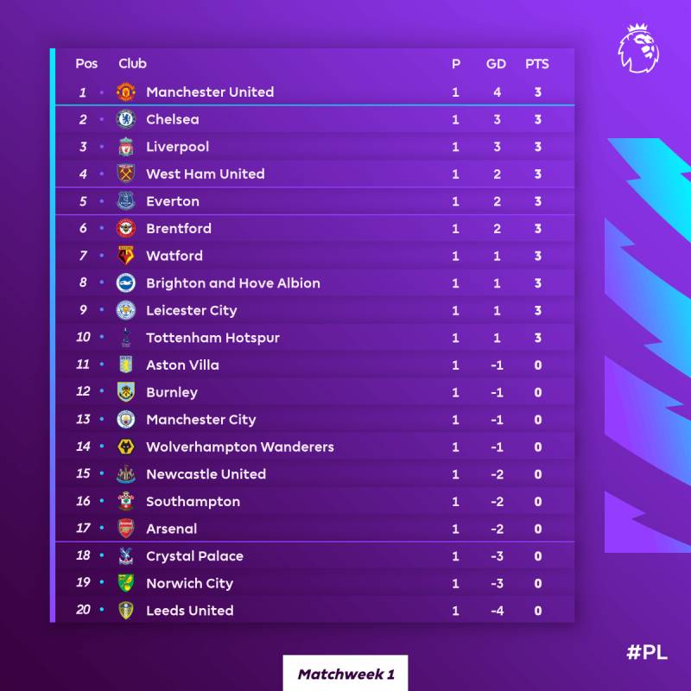Click the Pos column header

tap(86, 64)
